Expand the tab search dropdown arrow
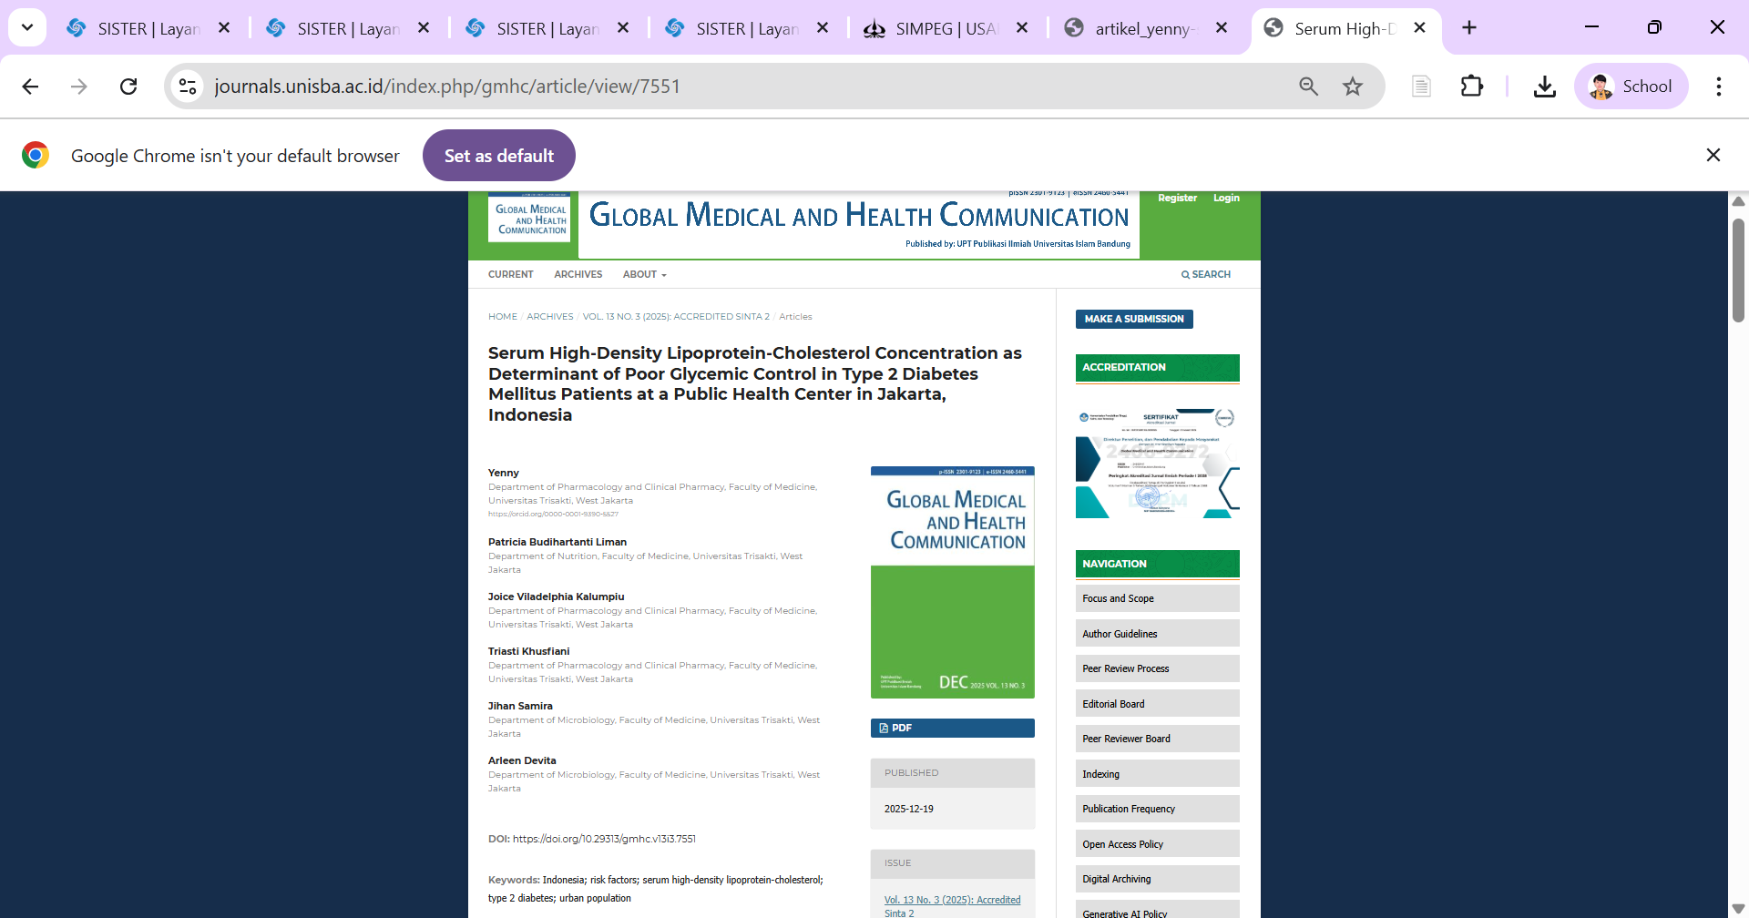This screenshot has height=918, width=1749. point(27,27)
